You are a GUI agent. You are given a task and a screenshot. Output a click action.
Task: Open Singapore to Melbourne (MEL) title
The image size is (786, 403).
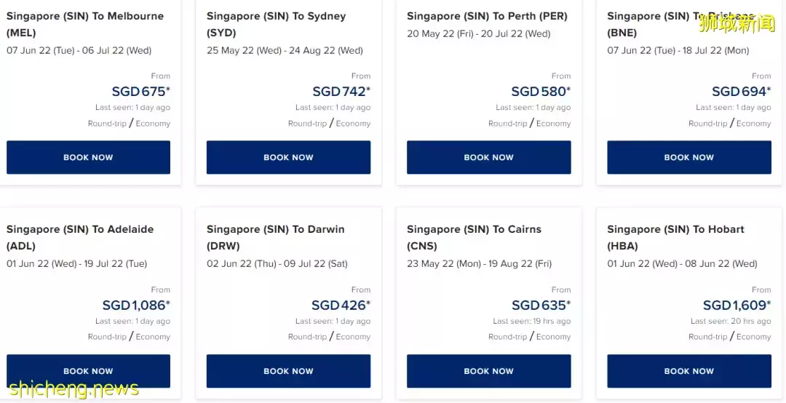(84, 24)
